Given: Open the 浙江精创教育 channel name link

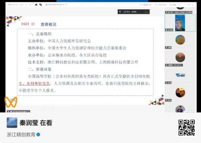Looking at the screenshot, I should coord(21,135).
